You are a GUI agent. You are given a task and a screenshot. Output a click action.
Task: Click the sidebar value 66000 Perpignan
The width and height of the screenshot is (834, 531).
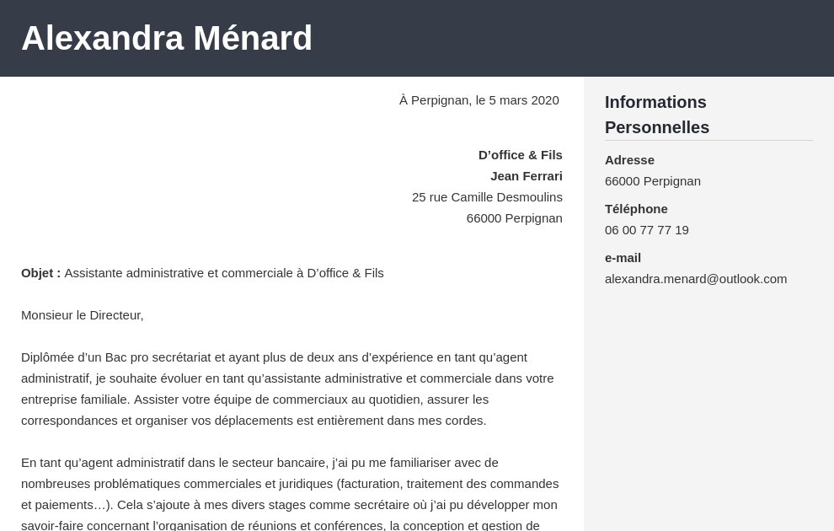[653, 181]
